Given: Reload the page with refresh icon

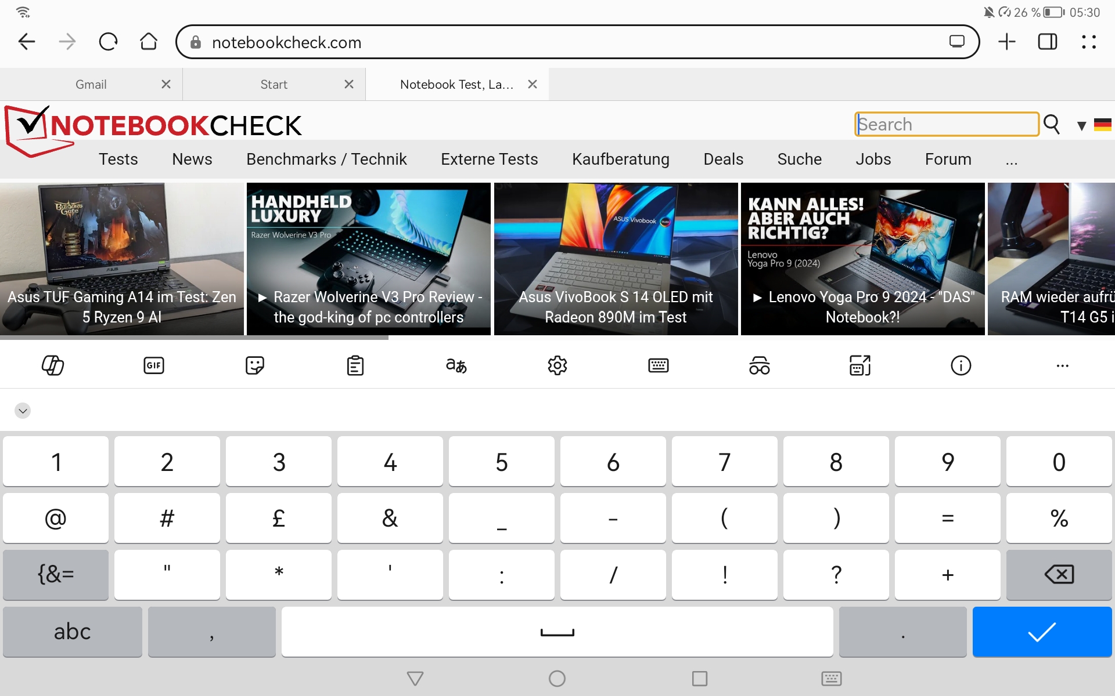Looking at the screenshot, I should coord(108,42).
